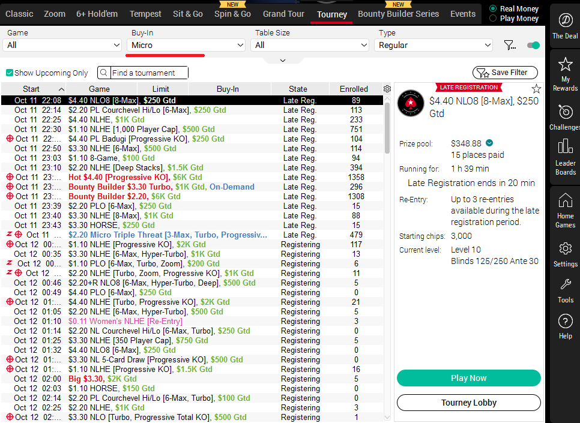
Task: Click the Zoom icon of the Micro Triple Threat row
Action: pyautogui.click(x=10, y=235)
